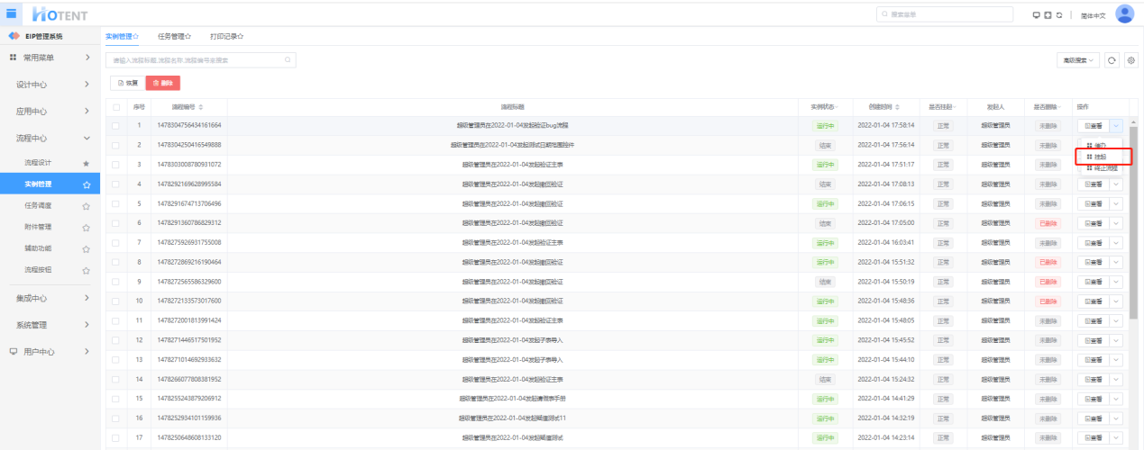Click the 常用菜单 grid icon

click(13, 58)
